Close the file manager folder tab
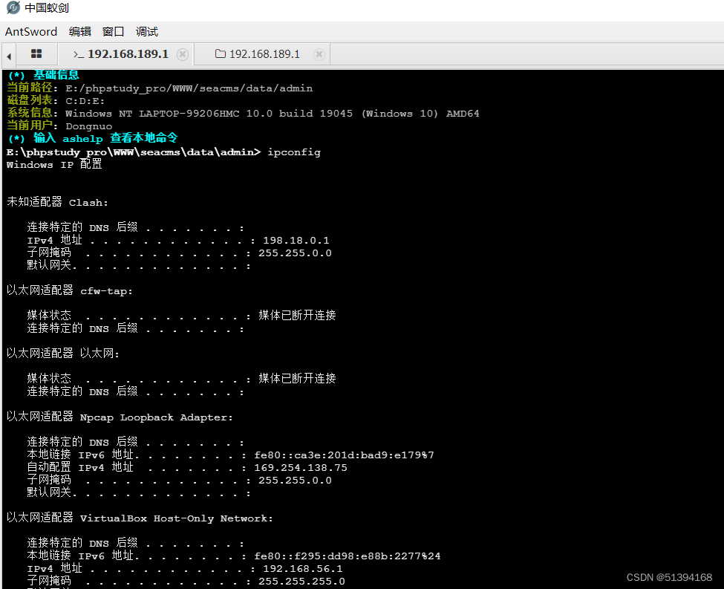The image size is (724, 589). [x=319, y=54]
